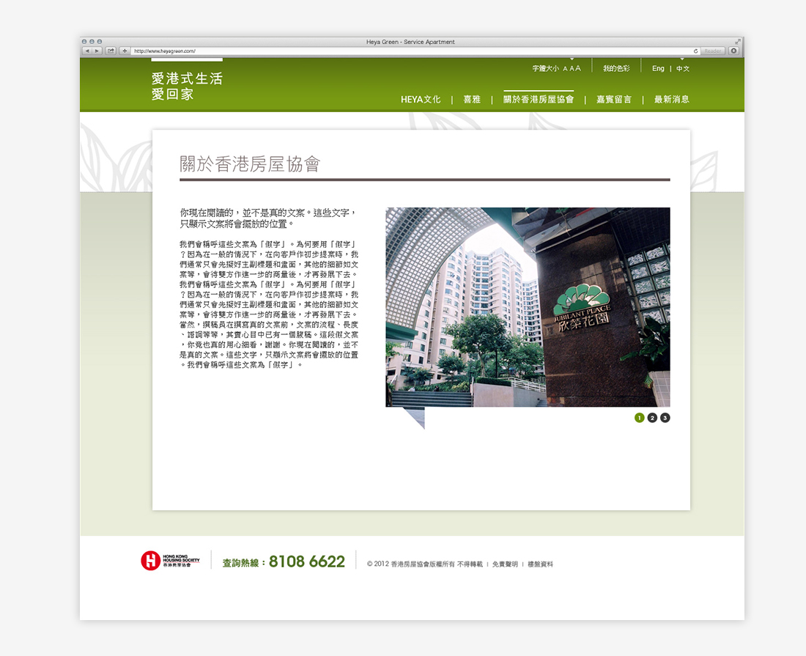The width and height of the screenshot is (806, 656).
Task: Switch the site language to Eng
Action: tap(657, 67)
